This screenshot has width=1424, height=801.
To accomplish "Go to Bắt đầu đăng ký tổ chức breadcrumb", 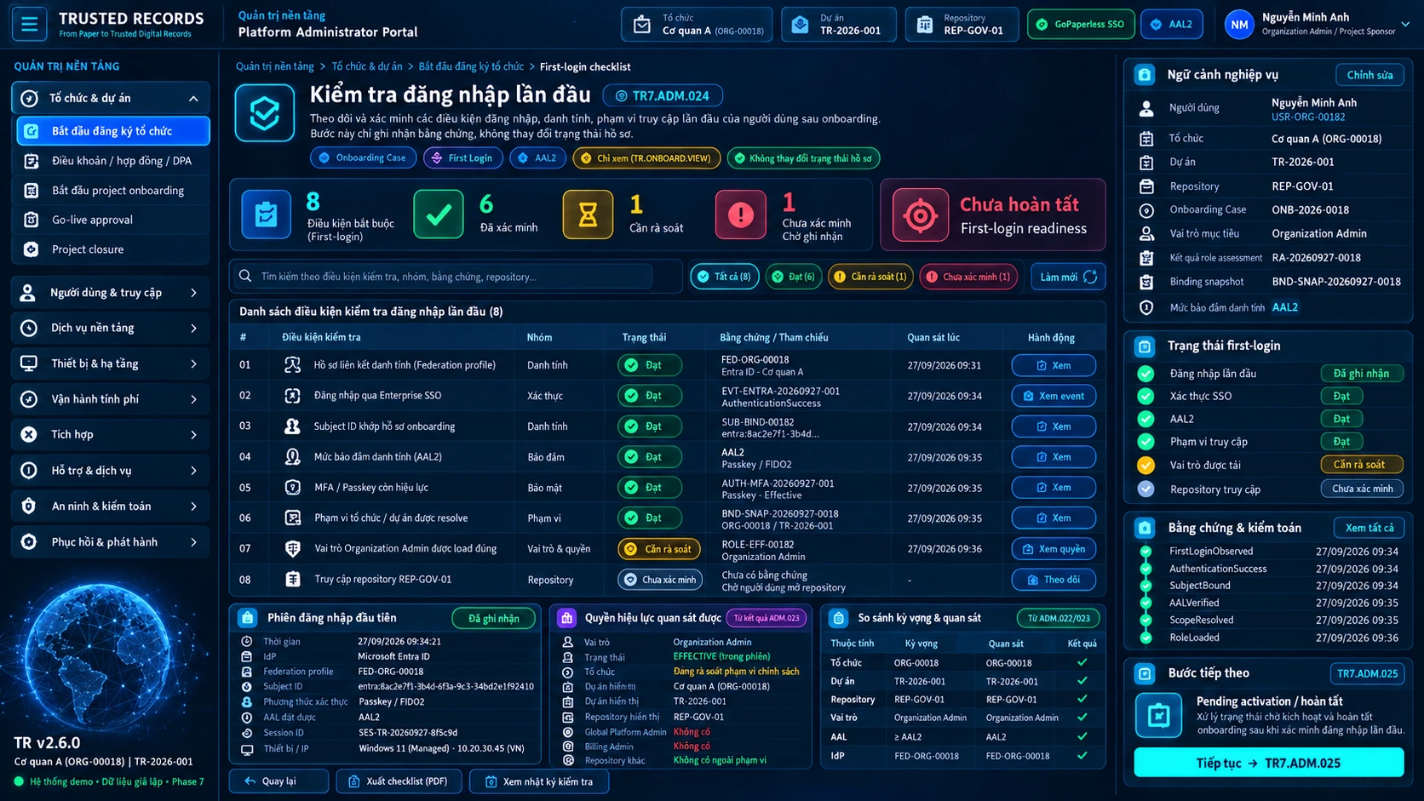I will (x=471, y=66).
